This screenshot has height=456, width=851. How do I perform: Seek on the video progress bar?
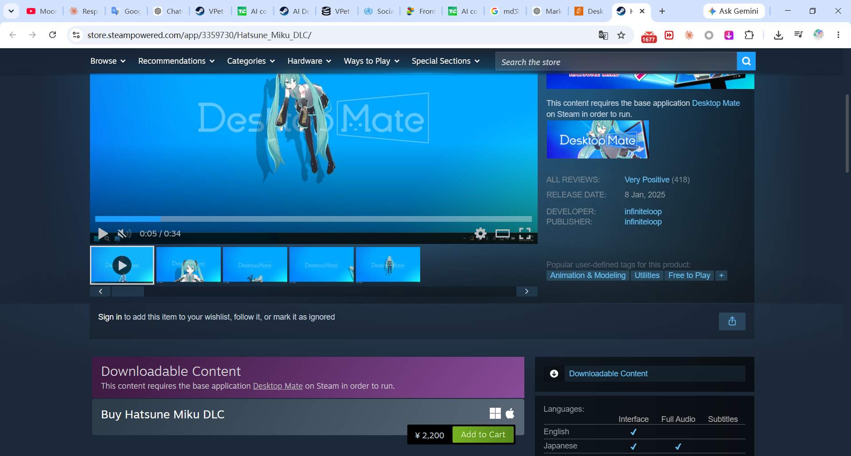[x=313, y=219]
